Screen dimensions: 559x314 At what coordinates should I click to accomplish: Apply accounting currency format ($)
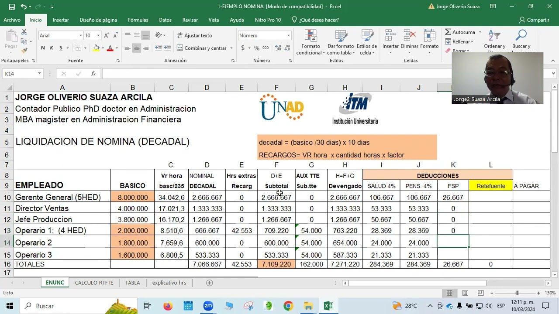point(243,48)
